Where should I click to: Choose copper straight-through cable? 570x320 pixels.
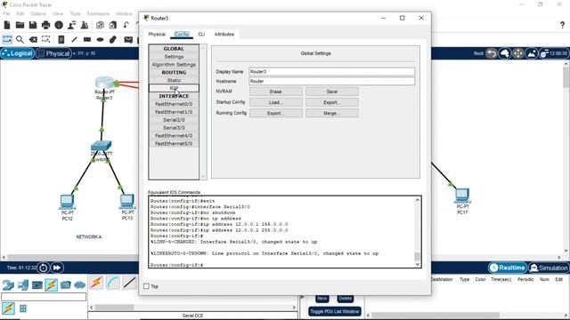pyautogui.click(x=129, y=283)
